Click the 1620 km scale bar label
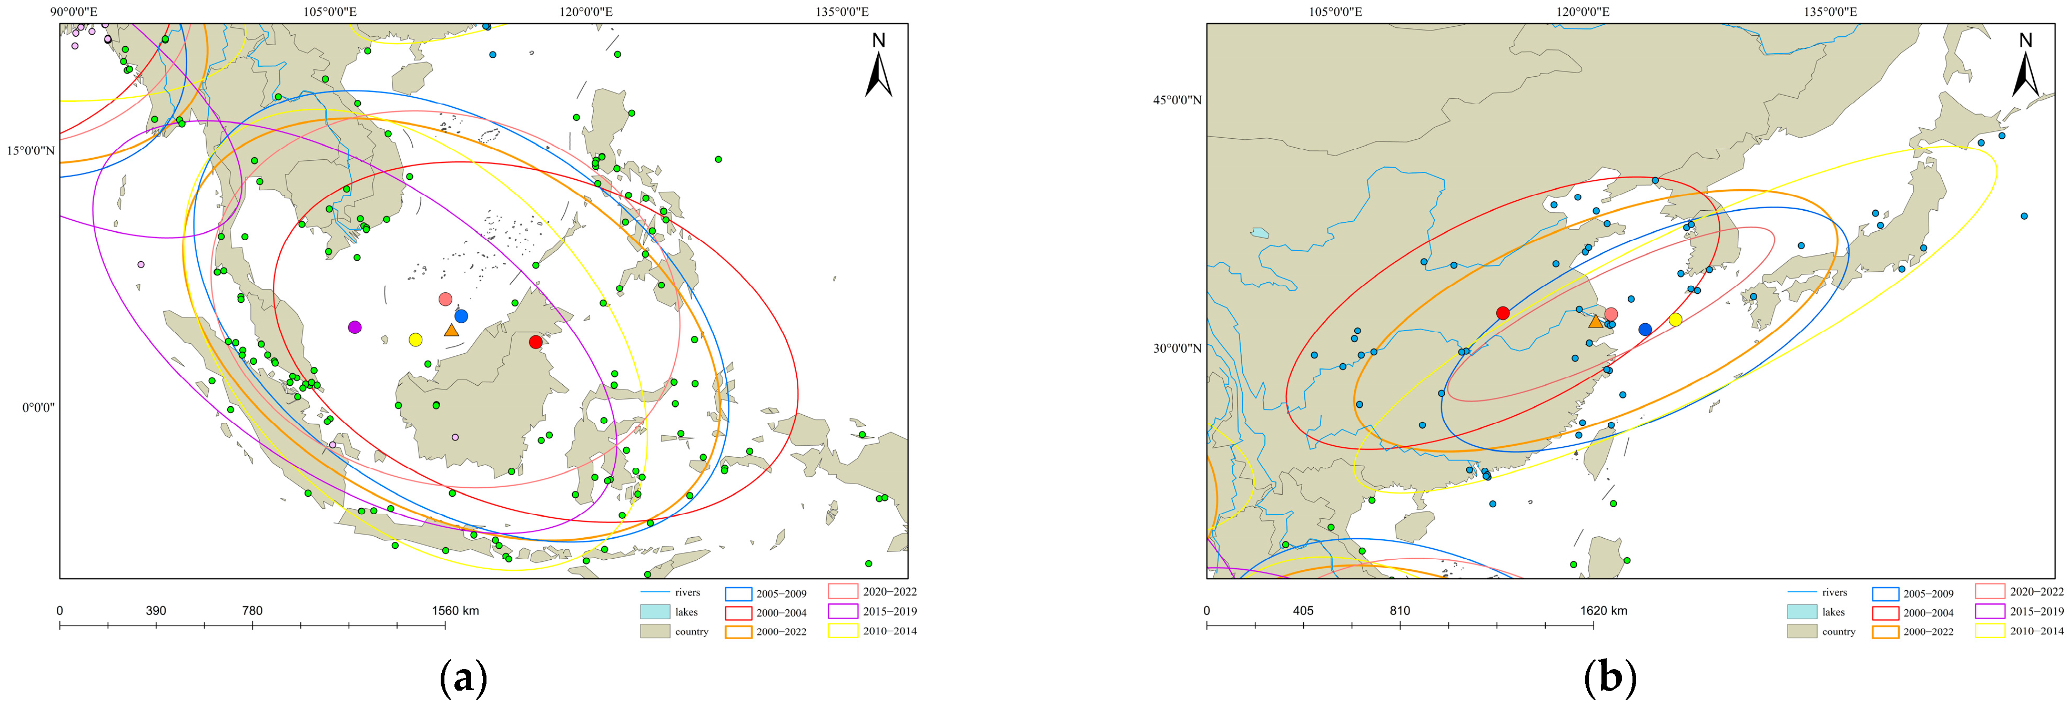Screen dimensions: 2069x708 (x=1603, y=610)
